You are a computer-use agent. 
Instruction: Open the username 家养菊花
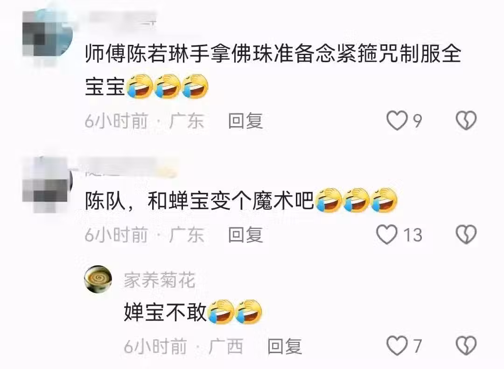click(160, 280)
